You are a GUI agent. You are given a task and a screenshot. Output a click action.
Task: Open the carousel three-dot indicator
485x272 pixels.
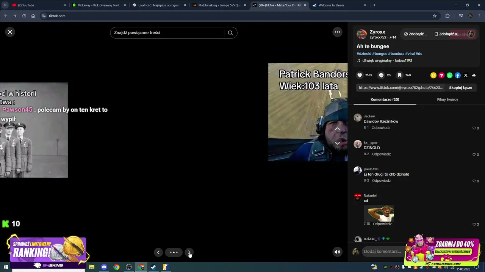174,252
